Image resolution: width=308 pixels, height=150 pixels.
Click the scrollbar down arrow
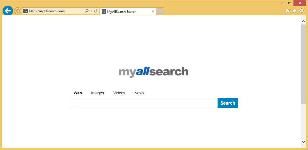pyautogui.click(x=303, y=142)
